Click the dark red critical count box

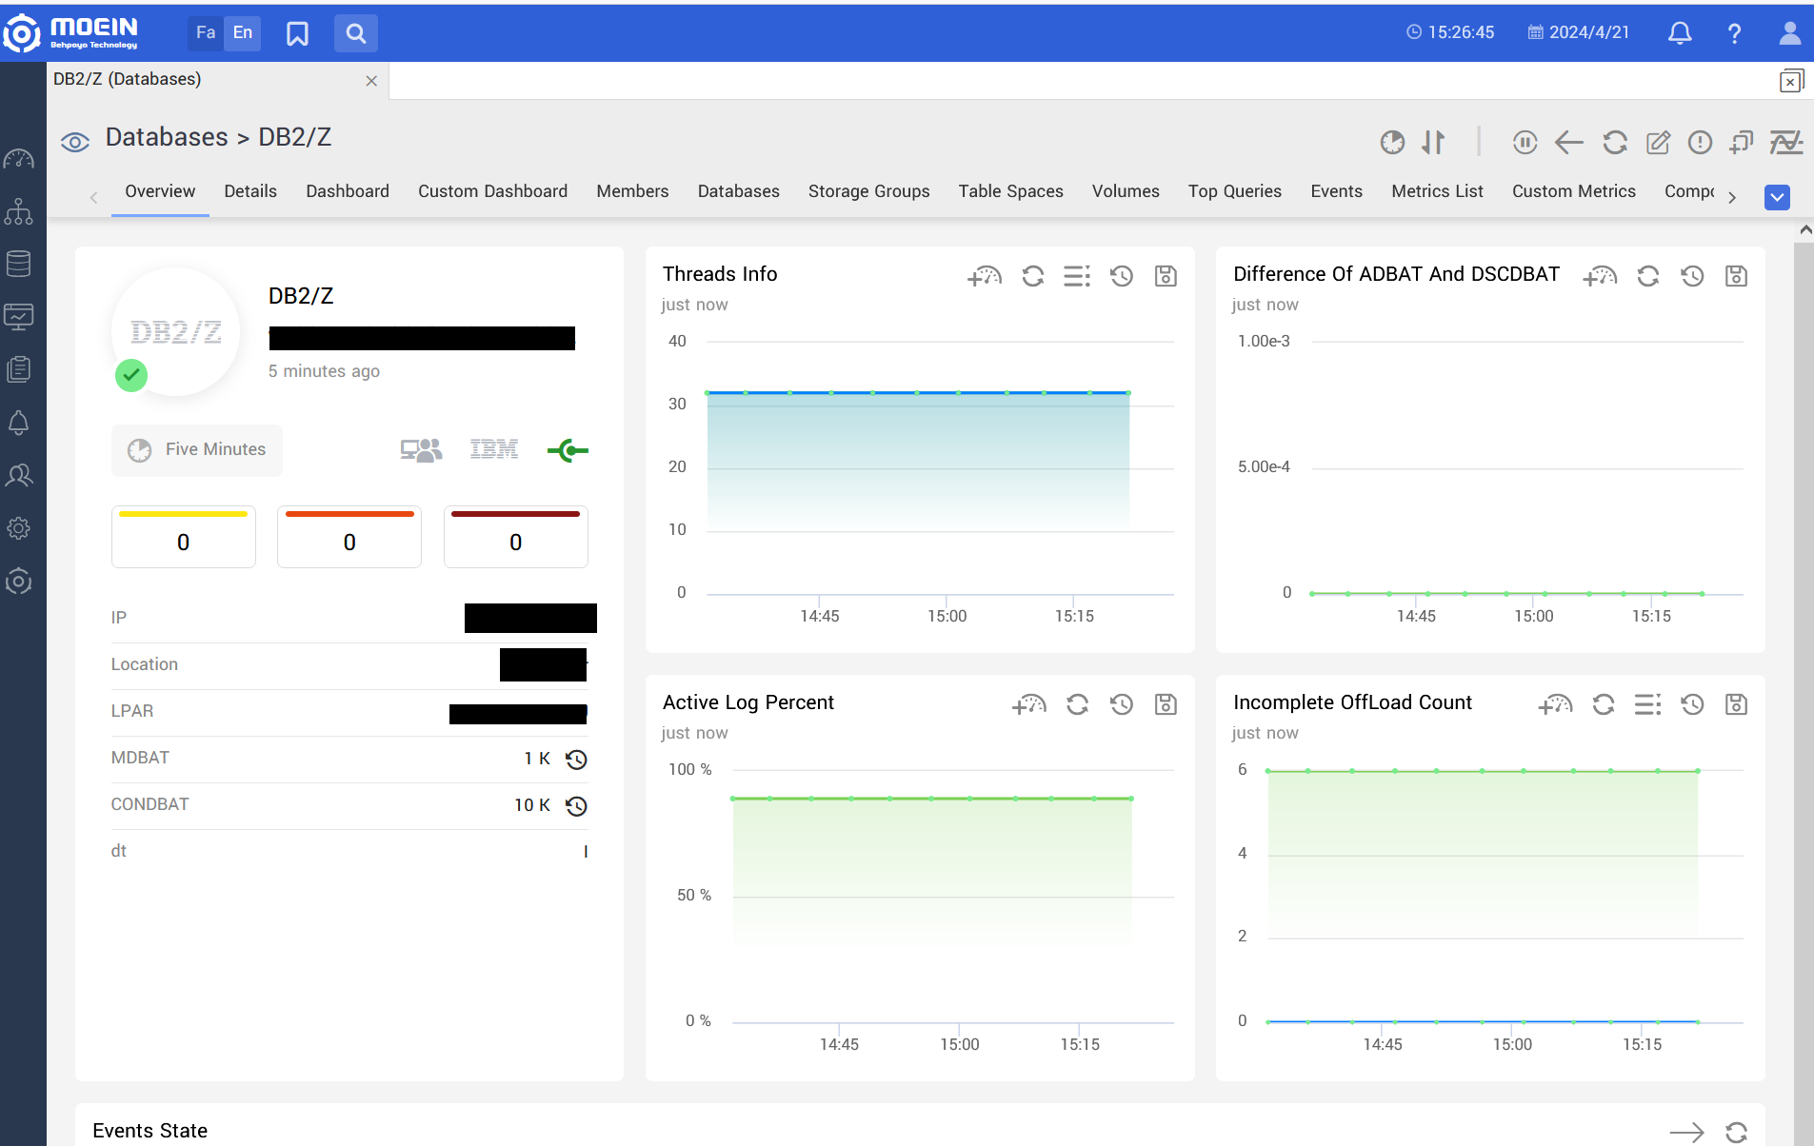(515, 537)
